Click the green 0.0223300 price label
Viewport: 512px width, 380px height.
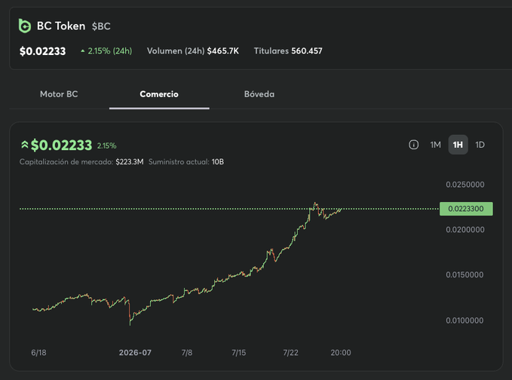466,209
